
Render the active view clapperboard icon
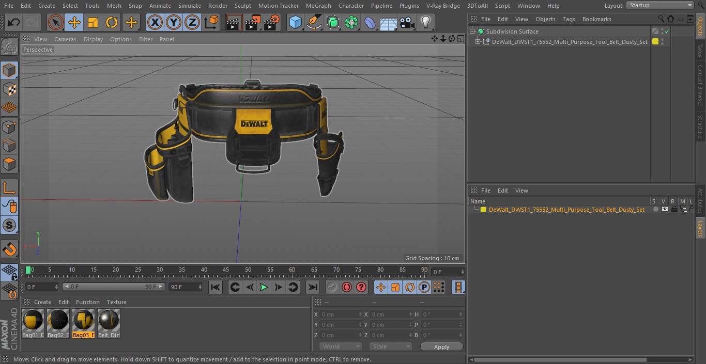click(234, 22)
